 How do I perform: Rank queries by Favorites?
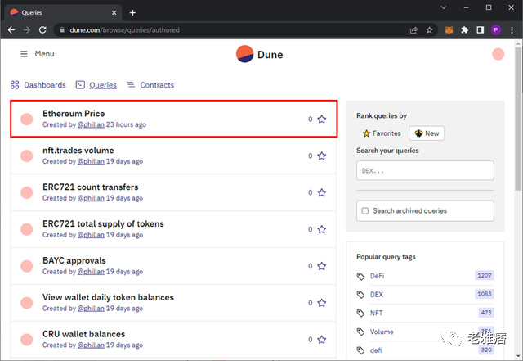click(x=382, y=133)
